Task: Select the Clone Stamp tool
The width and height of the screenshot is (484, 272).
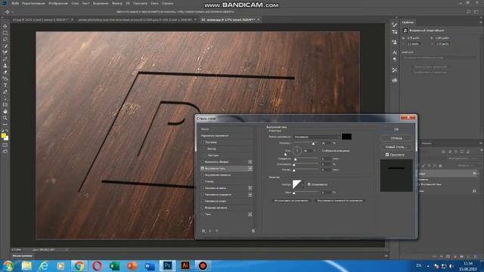Action: pyautogui.click(x=5, y=66)
